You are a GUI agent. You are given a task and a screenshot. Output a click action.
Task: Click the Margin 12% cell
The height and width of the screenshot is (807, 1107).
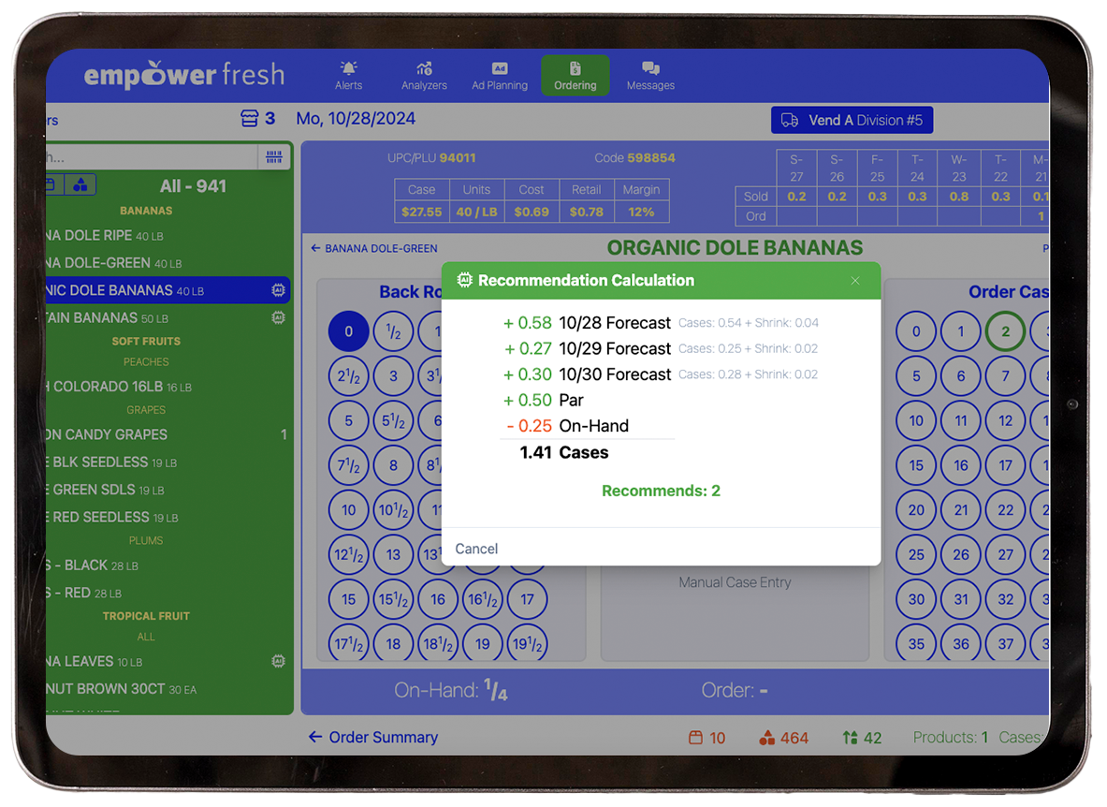pyautogui.click(x=641, y=212)
